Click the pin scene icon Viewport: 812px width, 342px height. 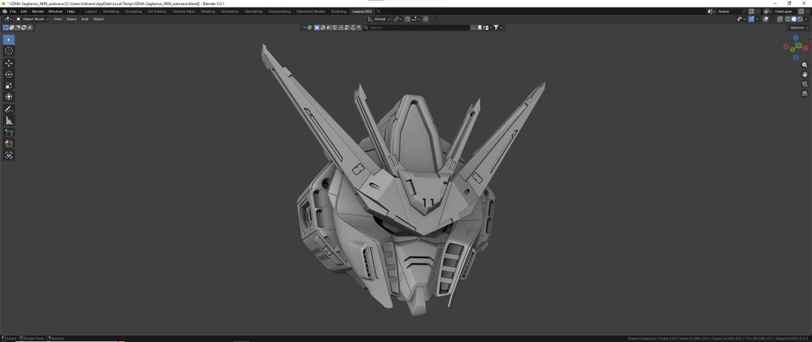coord(744,11)
